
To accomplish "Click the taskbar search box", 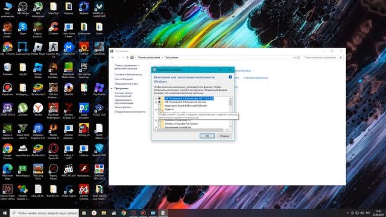I will tap(44, 213).
